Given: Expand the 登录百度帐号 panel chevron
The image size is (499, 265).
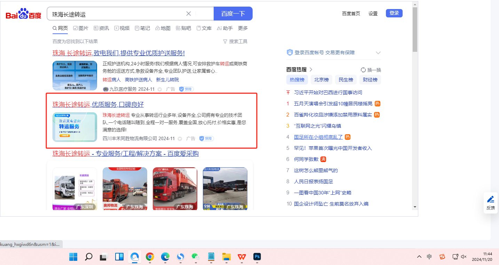Looking at the screenshot, I should [378, 53].
